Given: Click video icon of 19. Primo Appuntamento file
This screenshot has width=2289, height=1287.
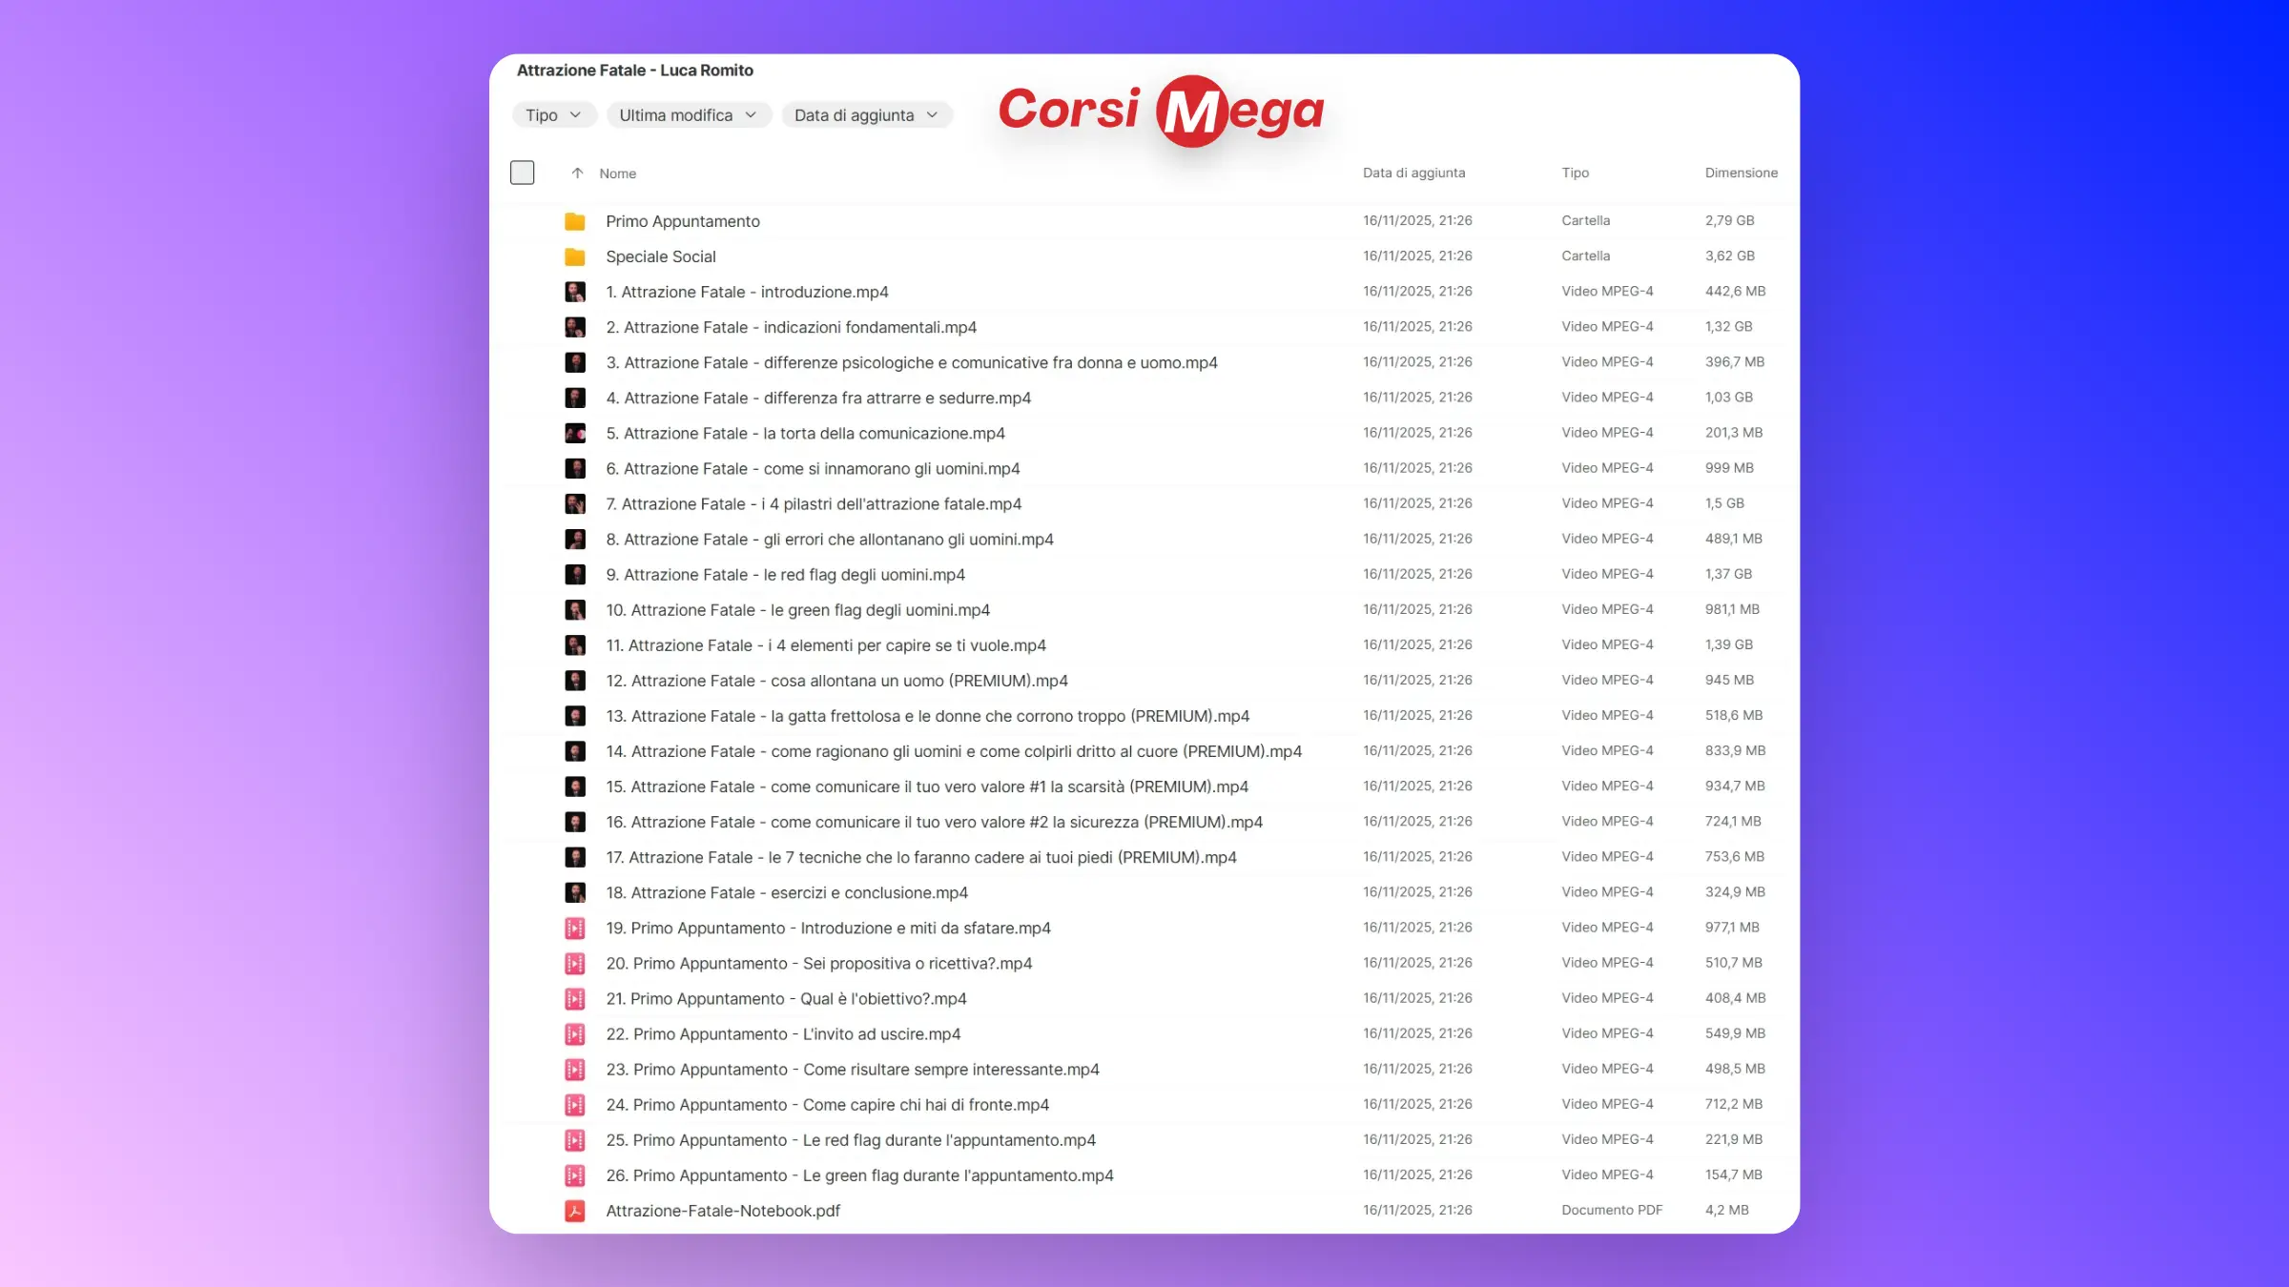Looking at the screenshot, I should click(x=574, y=928).
